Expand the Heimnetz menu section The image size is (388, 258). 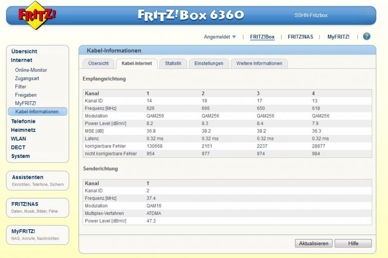[23, 130]
